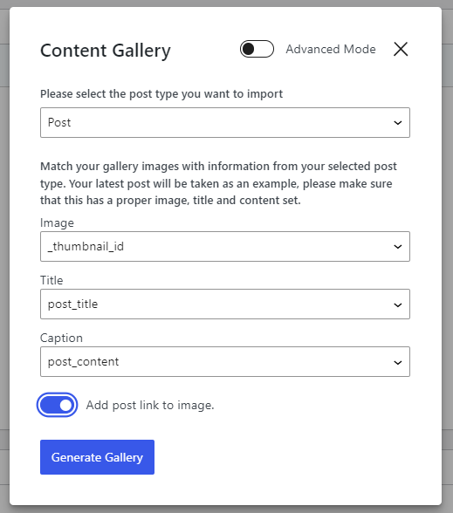Open the Image dropdown showing _thumbnail_id
The image size is (453, 513).
click(225, 246)
